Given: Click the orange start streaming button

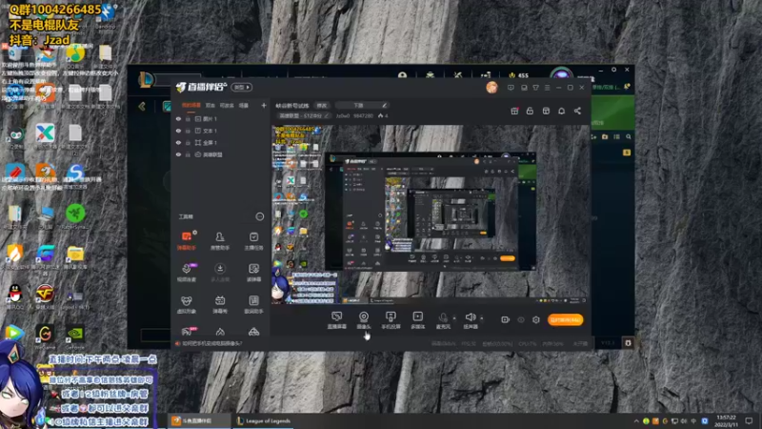Looking at the screenshot, I should pos(565,319).
